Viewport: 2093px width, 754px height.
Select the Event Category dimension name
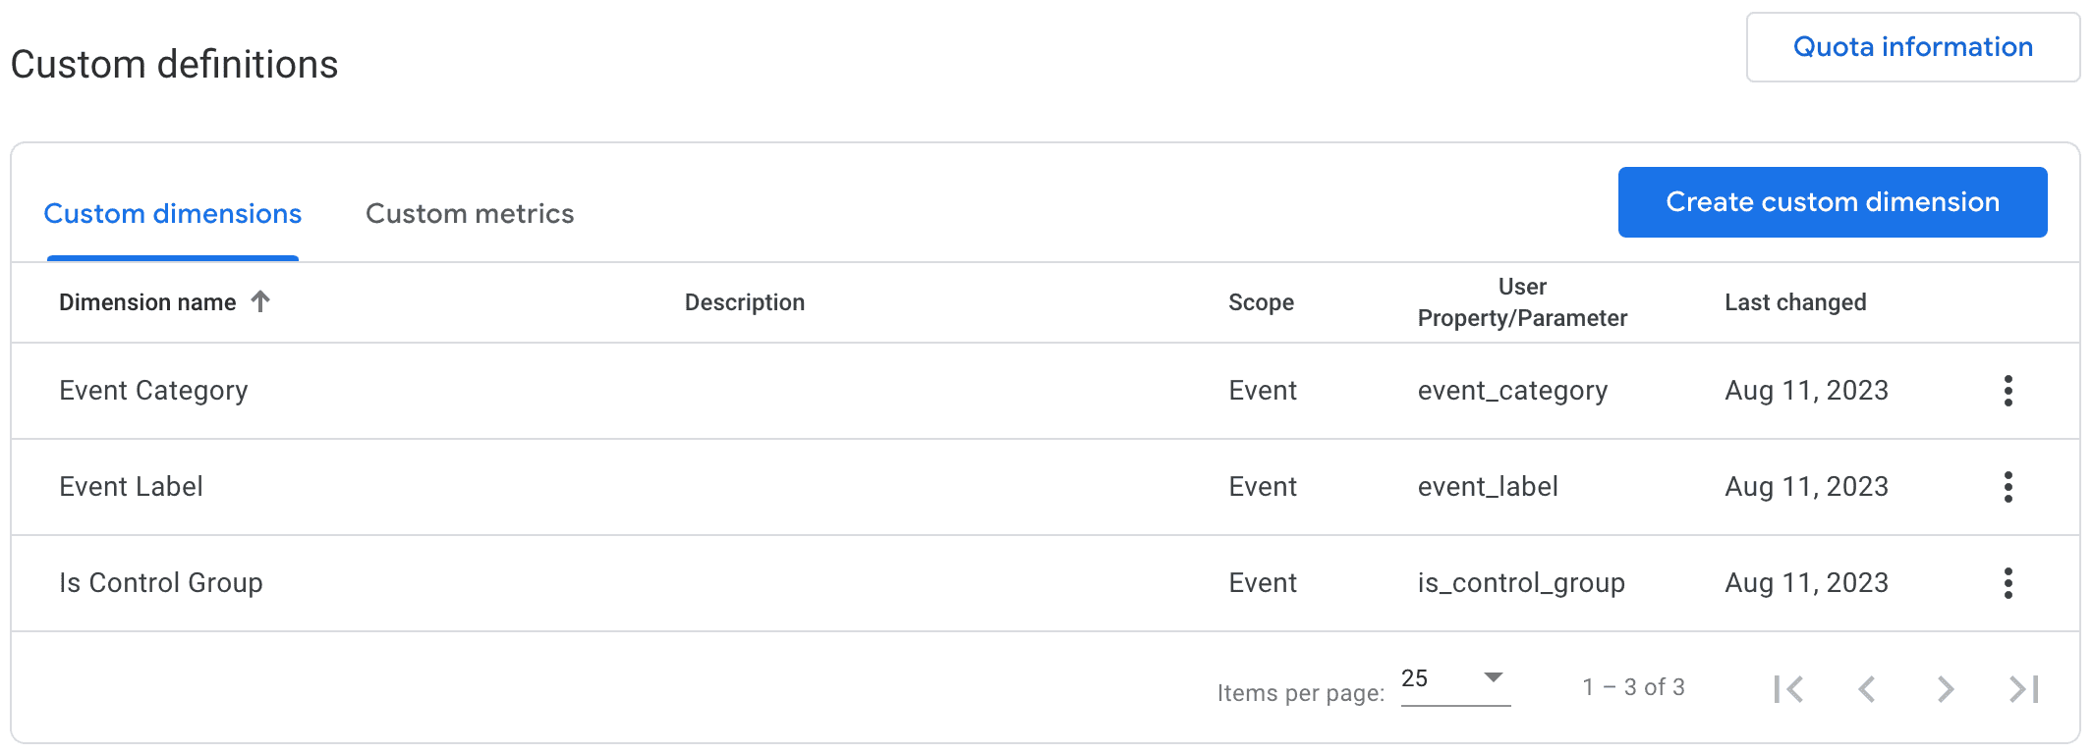pyautogui.click(x=153, y=391)
